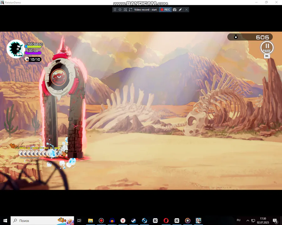Close the Bandicam recording toolbar
Viewport: 282px width, 225px height.
(186, 10)
